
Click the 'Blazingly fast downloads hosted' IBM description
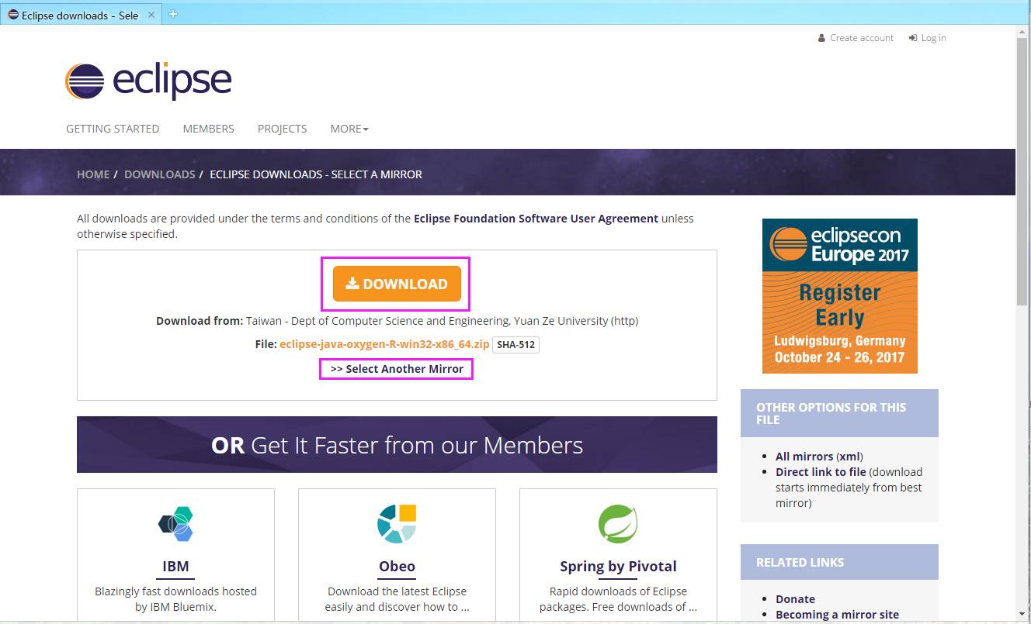pyautogui.click(x=175, y=599)
